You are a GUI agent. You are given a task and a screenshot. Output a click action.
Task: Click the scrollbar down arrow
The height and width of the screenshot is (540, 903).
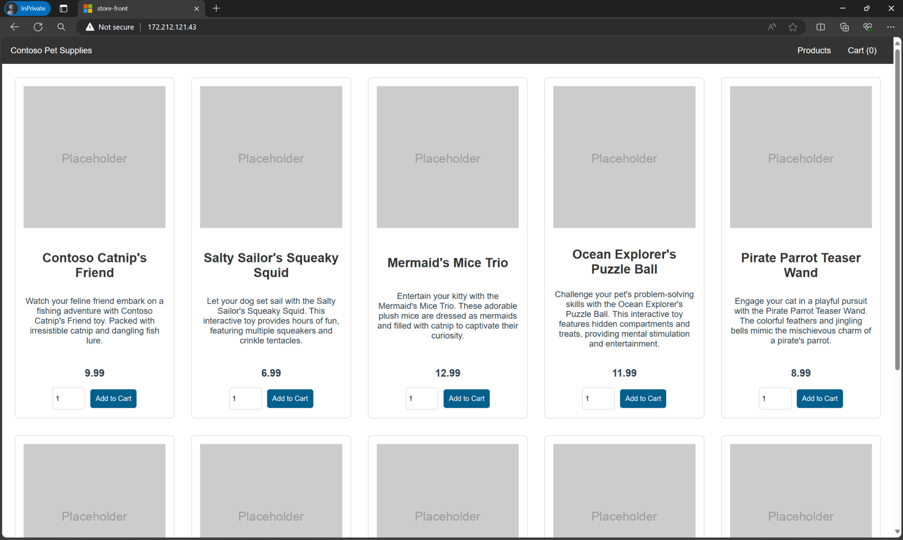coord(897,532)
